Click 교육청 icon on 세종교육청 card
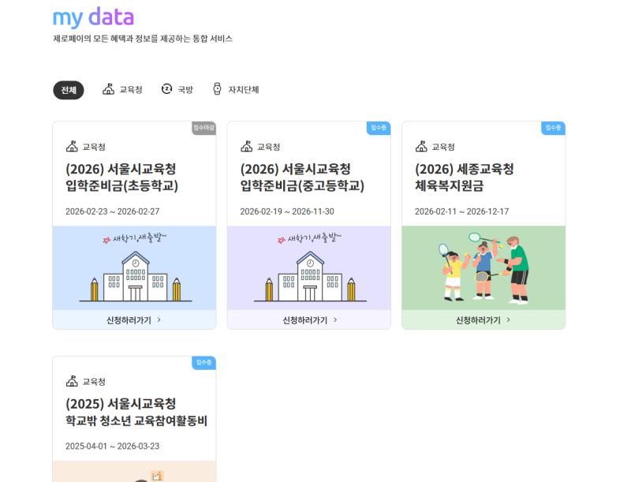Viewport: 631px width, 482px height. coord(421,147)
